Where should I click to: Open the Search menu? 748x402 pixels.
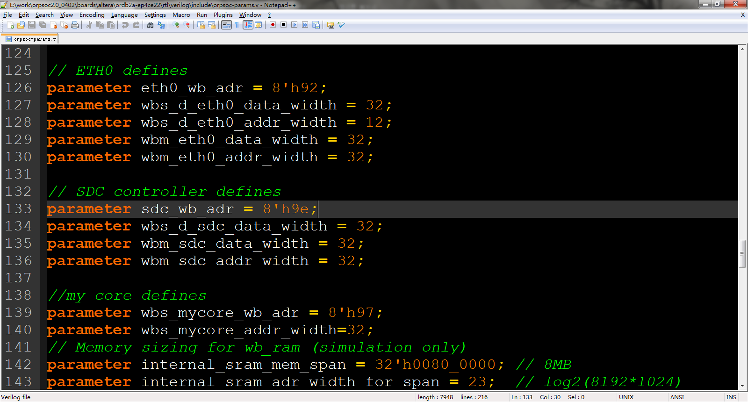point(44,15)
